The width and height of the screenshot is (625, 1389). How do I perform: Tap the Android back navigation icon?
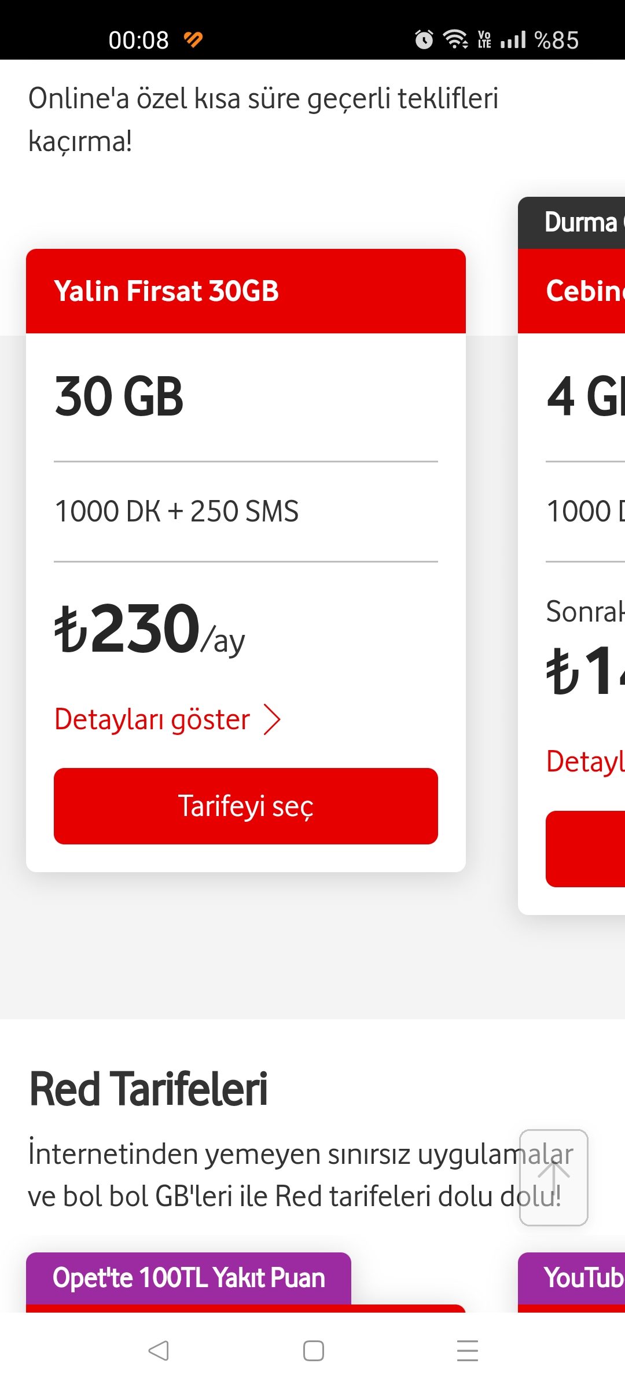pos(159,1351)
